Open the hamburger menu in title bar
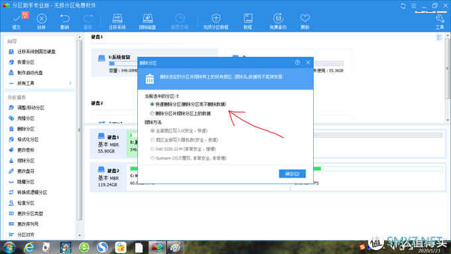Image resolution: width=451 pixels, height=254 pixels. [414, 6]
